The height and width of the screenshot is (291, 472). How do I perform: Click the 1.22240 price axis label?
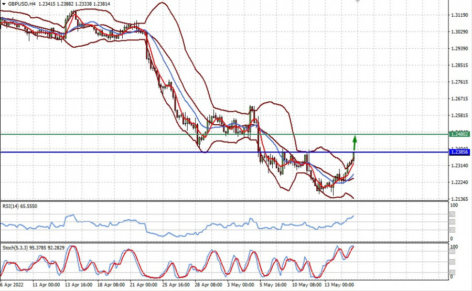(459, 182)
